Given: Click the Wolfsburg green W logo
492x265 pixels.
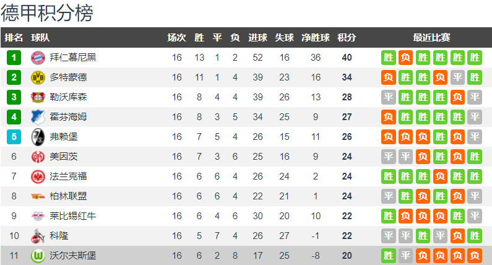Looking at the screenshot, I should [x=38, y=256].
